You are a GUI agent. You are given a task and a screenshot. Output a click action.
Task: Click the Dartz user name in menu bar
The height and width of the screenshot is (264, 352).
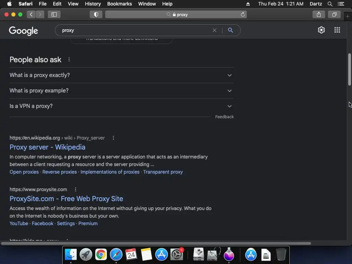click(x=316, y=4)
